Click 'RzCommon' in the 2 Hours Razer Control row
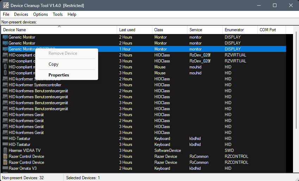The height and width of the screenshot is (181, 299). (x=199, y=156)
